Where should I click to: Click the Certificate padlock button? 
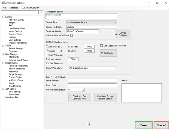pos(108,53)
